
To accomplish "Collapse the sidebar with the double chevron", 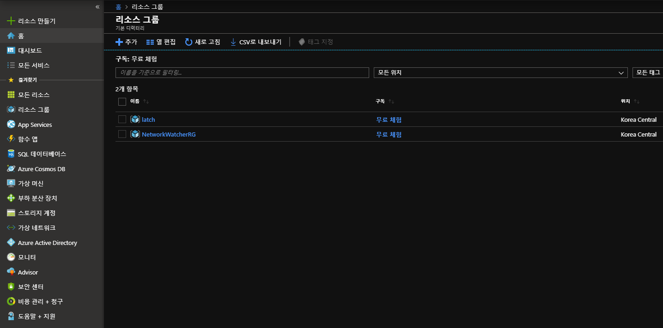I will pyautogui.click(x=97, y=6).
